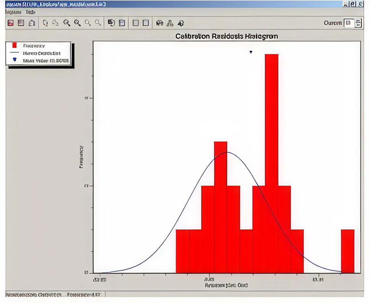Click the red grid table toolbar icon
Image resolution: width=370 pixels, height=303 pixels.
tap(21, 23)
